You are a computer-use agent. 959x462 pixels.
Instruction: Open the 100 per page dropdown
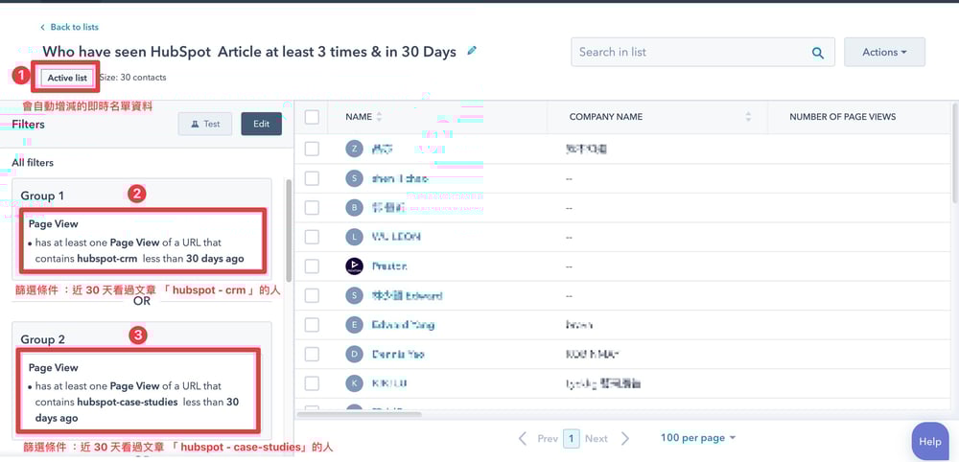(698, 437)
